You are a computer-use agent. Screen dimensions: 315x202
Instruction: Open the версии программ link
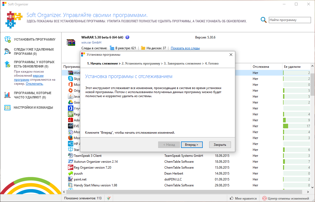click(x=29, y=78)
